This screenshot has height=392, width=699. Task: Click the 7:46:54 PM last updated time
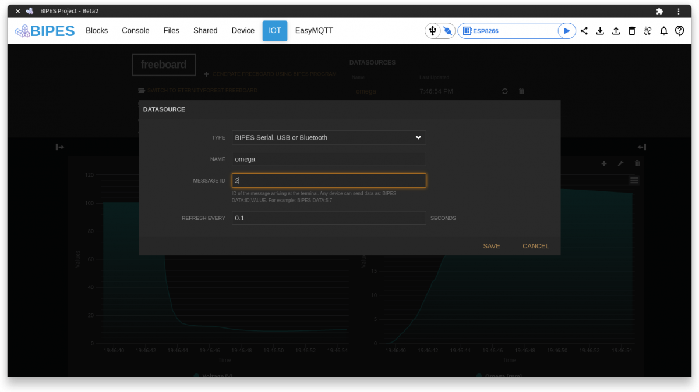pos(436,91)
